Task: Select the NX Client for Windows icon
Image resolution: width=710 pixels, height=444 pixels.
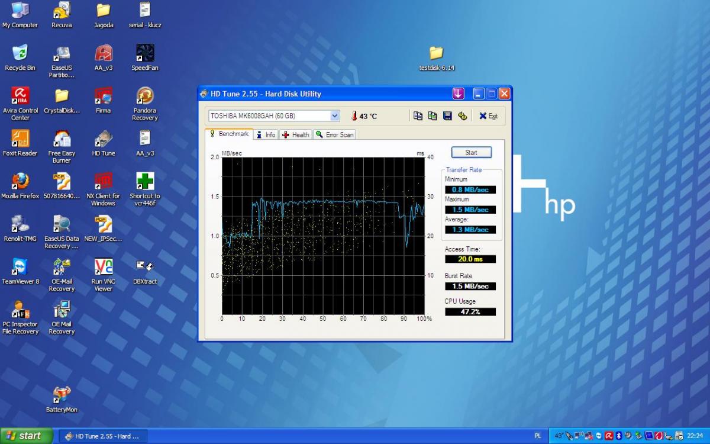Action: click(104, 189)
